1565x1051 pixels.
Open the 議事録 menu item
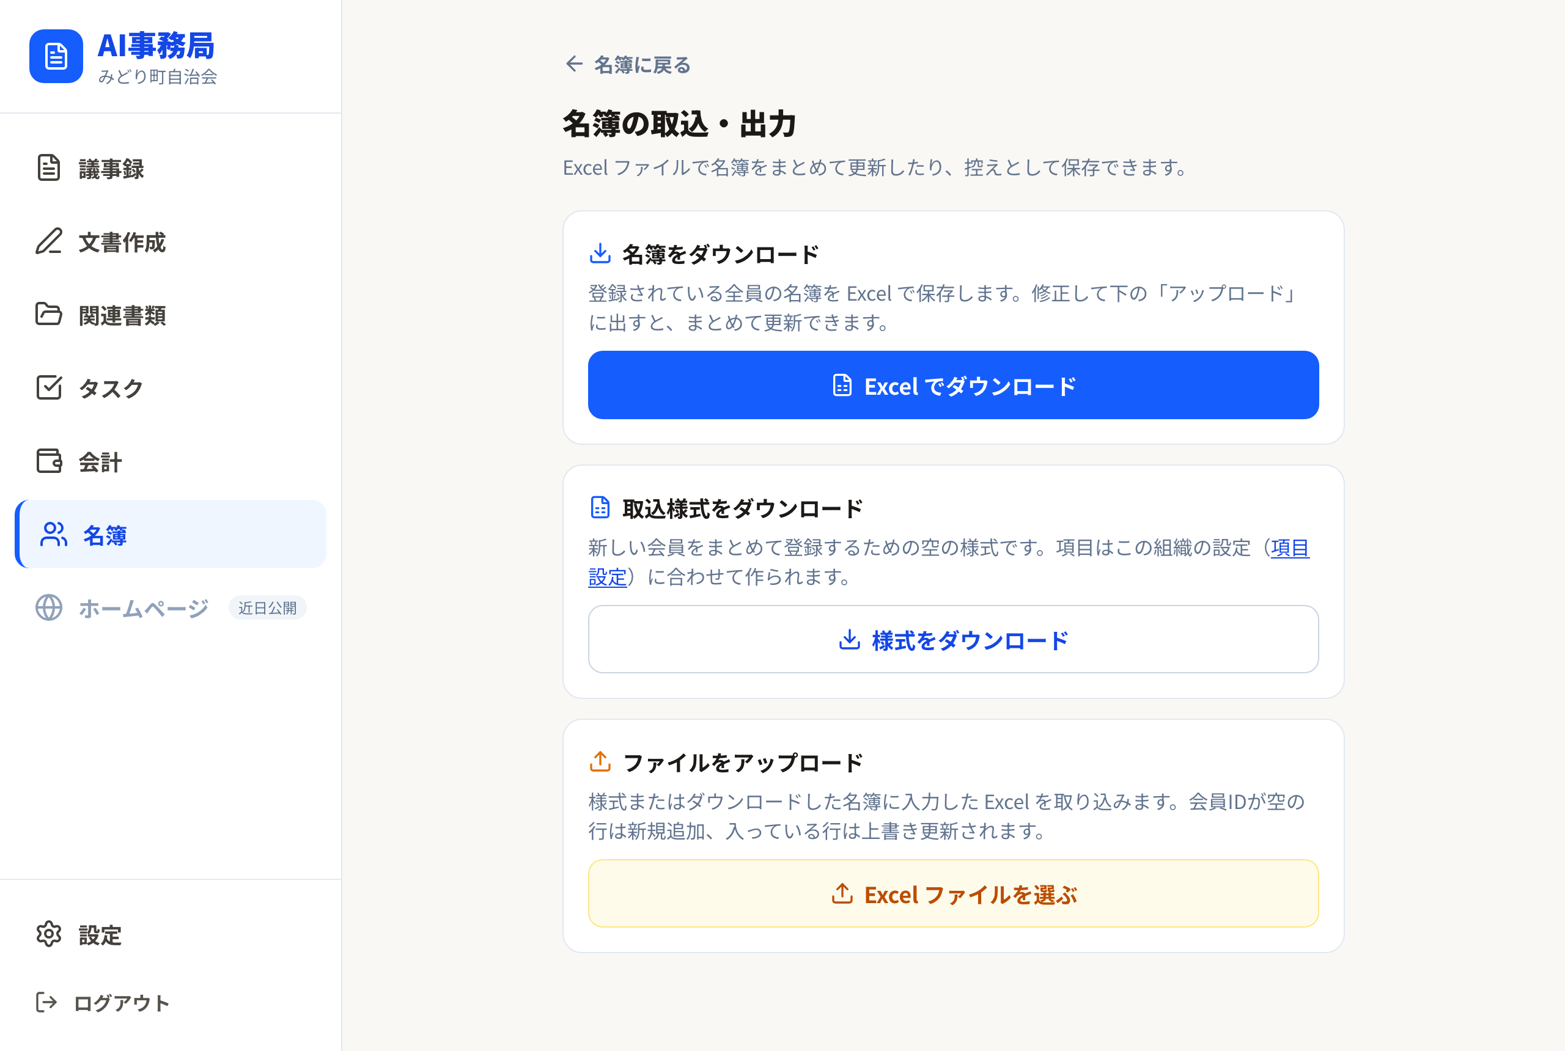coord(171,168)
